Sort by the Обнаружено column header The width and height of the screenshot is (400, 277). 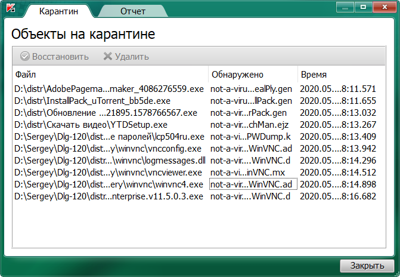click(x=253, y=75)
